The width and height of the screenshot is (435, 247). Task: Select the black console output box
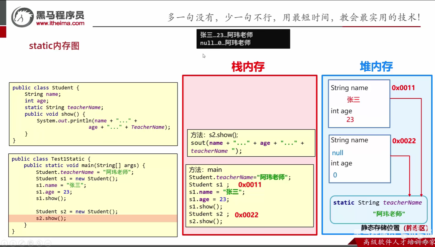pos(243,39)
